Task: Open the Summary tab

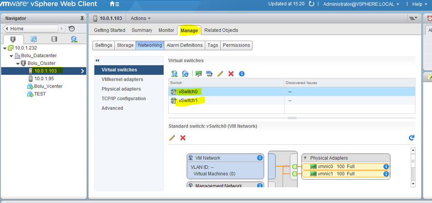Action: tap(142, 30)
